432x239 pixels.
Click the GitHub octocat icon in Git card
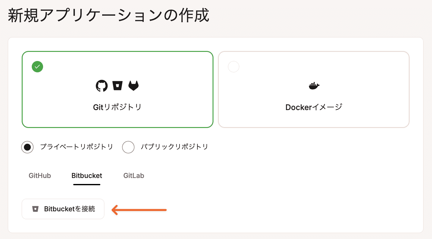pyautogui.click(x=102, y=86)
